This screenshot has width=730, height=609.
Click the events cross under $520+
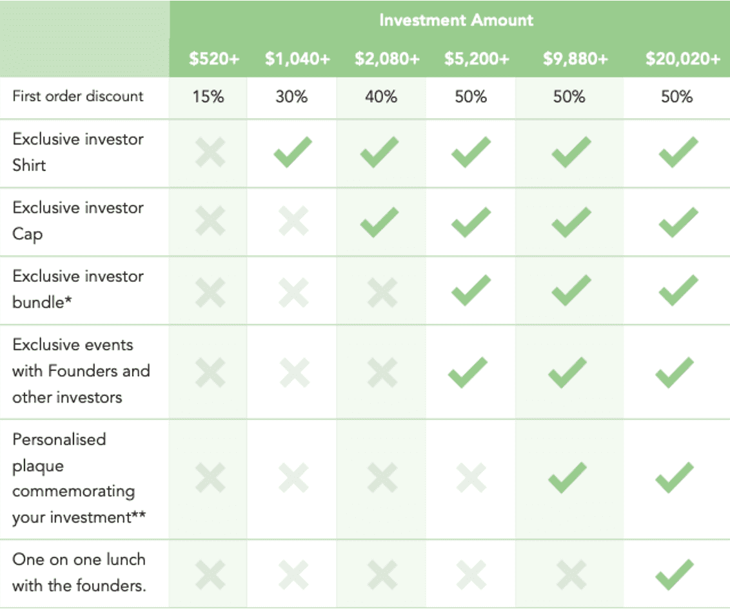click(210, 372)
